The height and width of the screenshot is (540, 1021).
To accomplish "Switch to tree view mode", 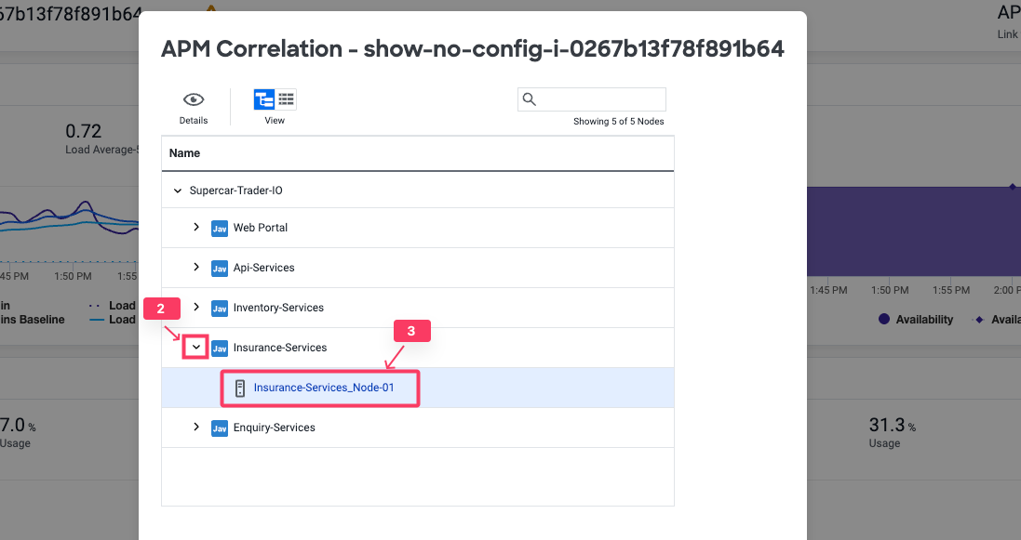I will coord(264,99).
